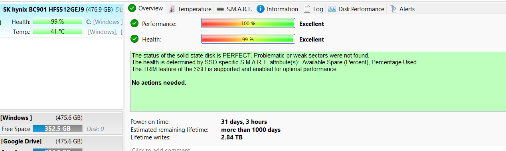
Task: Switch to the Disk Performance tab
Action: (356, 9)
